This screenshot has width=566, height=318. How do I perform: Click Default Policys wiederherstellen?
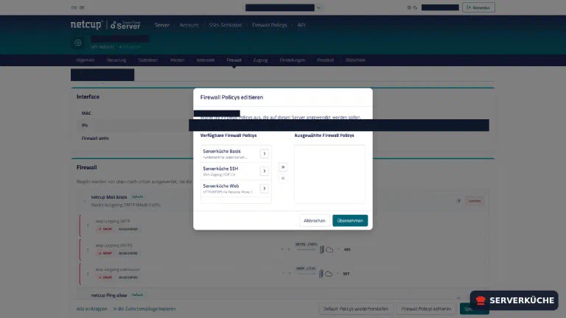356,309
